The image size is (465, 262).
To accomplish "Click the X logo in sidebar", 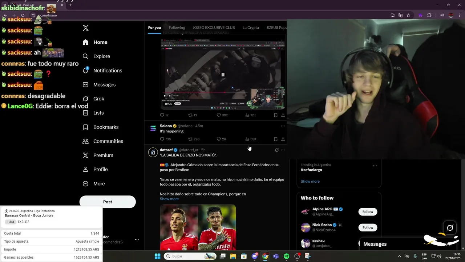I will (x=86, y=28).
